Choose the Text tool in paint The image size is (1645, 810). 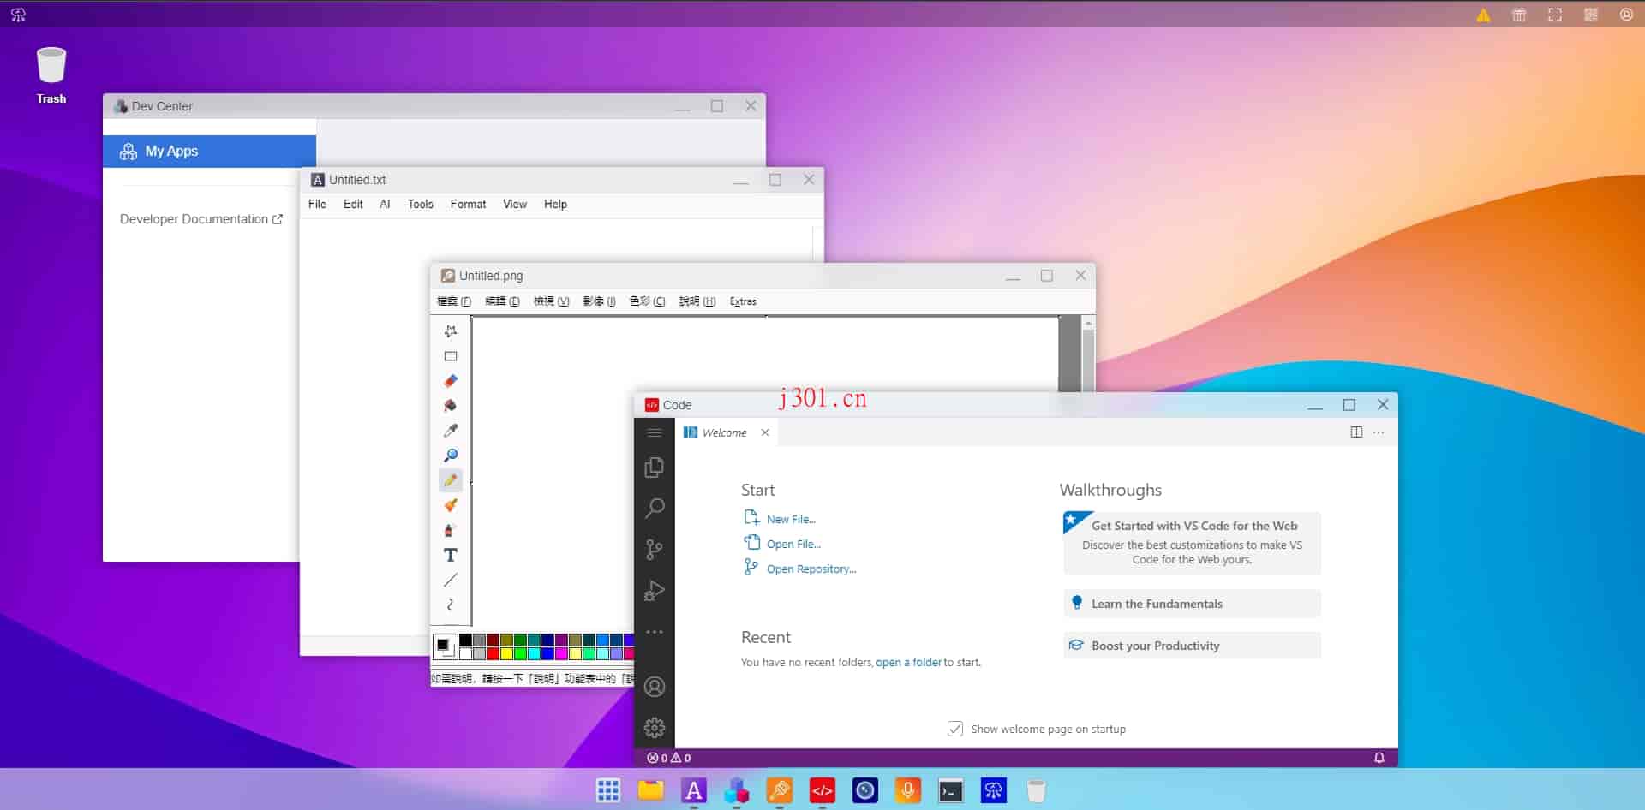pyautogui.click(x=451, y=555)
